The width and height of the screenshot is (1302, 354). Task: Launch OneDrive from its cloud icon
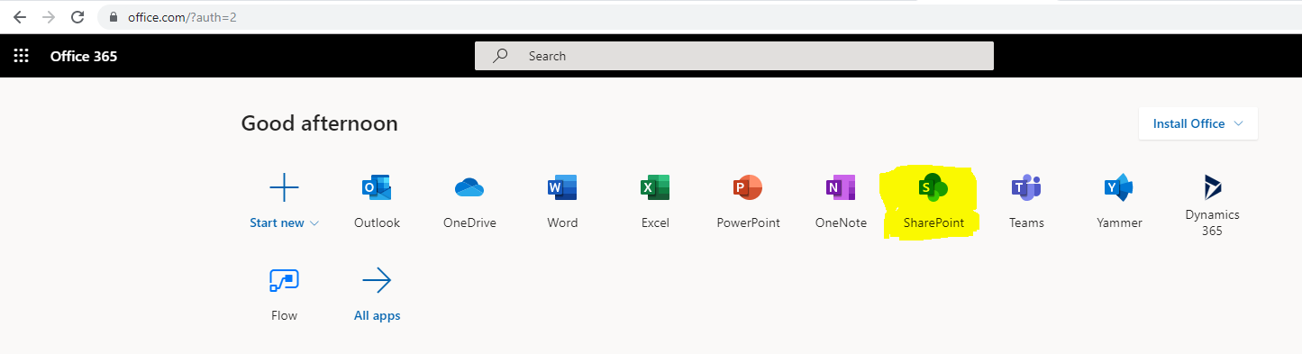pos(469,187)
